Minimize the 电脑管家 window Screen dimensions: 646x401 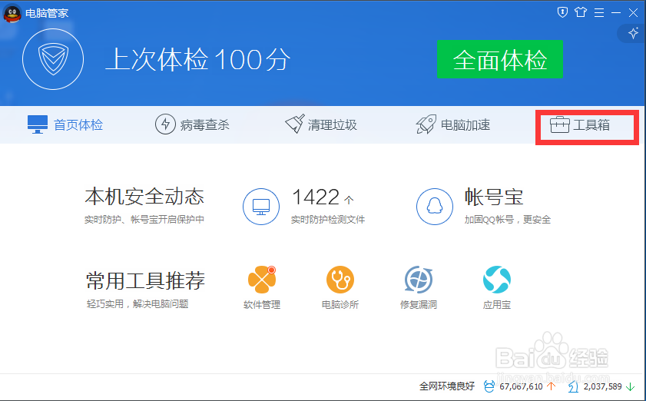(x=616, y=13)
